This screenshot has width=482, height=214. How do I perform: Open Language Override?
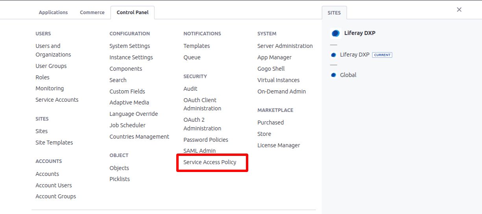click(x=134, y=114)
